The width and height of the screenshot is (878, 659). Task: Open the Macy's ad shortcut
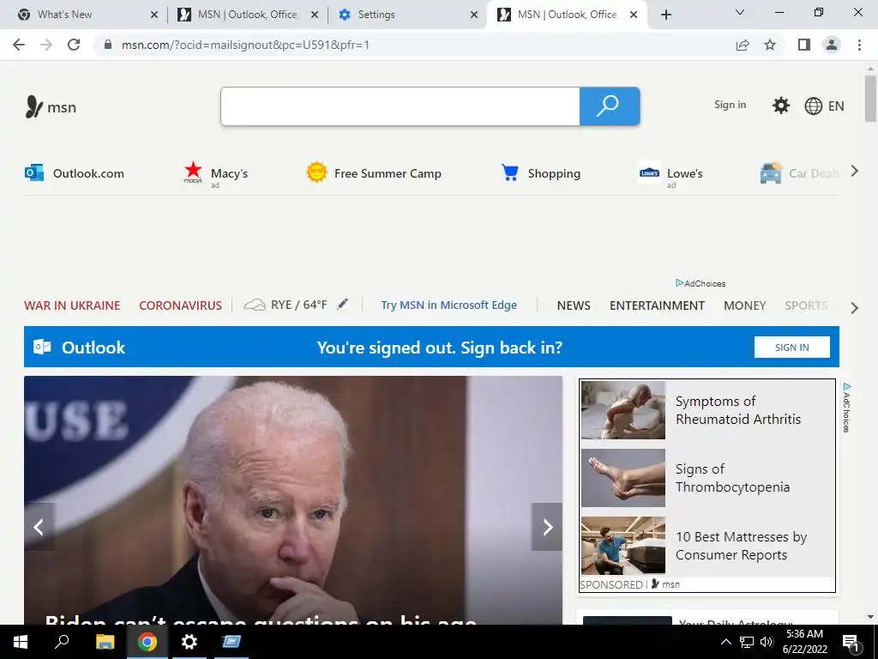[x=216, y=173]
